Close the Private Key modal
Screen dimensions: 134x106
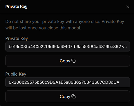pyautogui.click(x=128, y=7)
